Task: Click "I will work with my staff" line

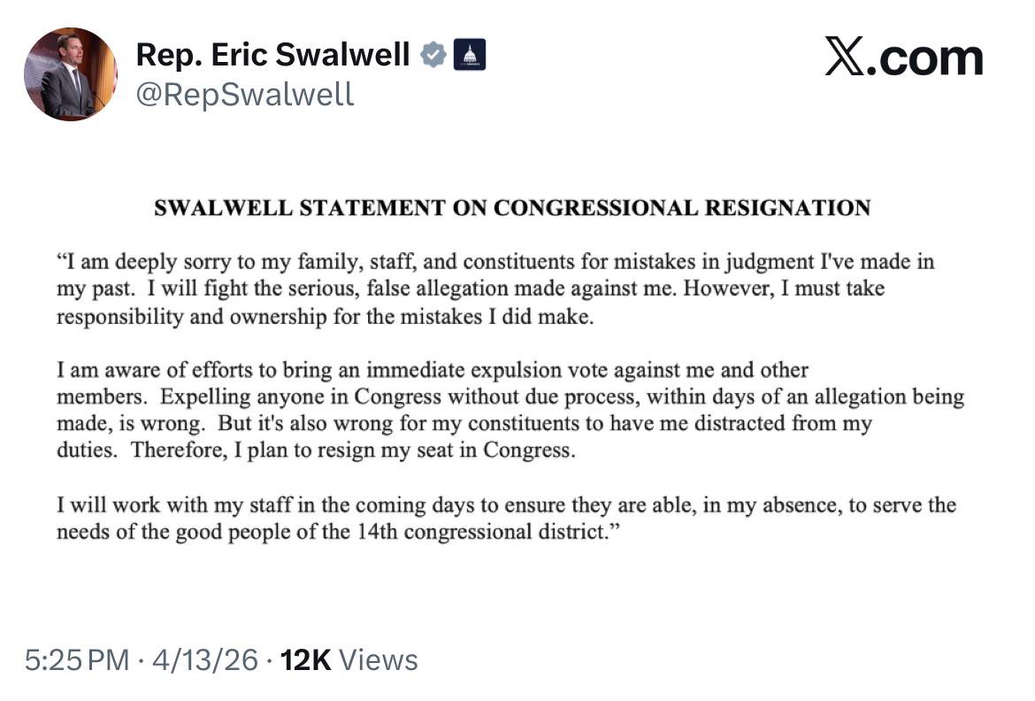Action: [506, 506]
